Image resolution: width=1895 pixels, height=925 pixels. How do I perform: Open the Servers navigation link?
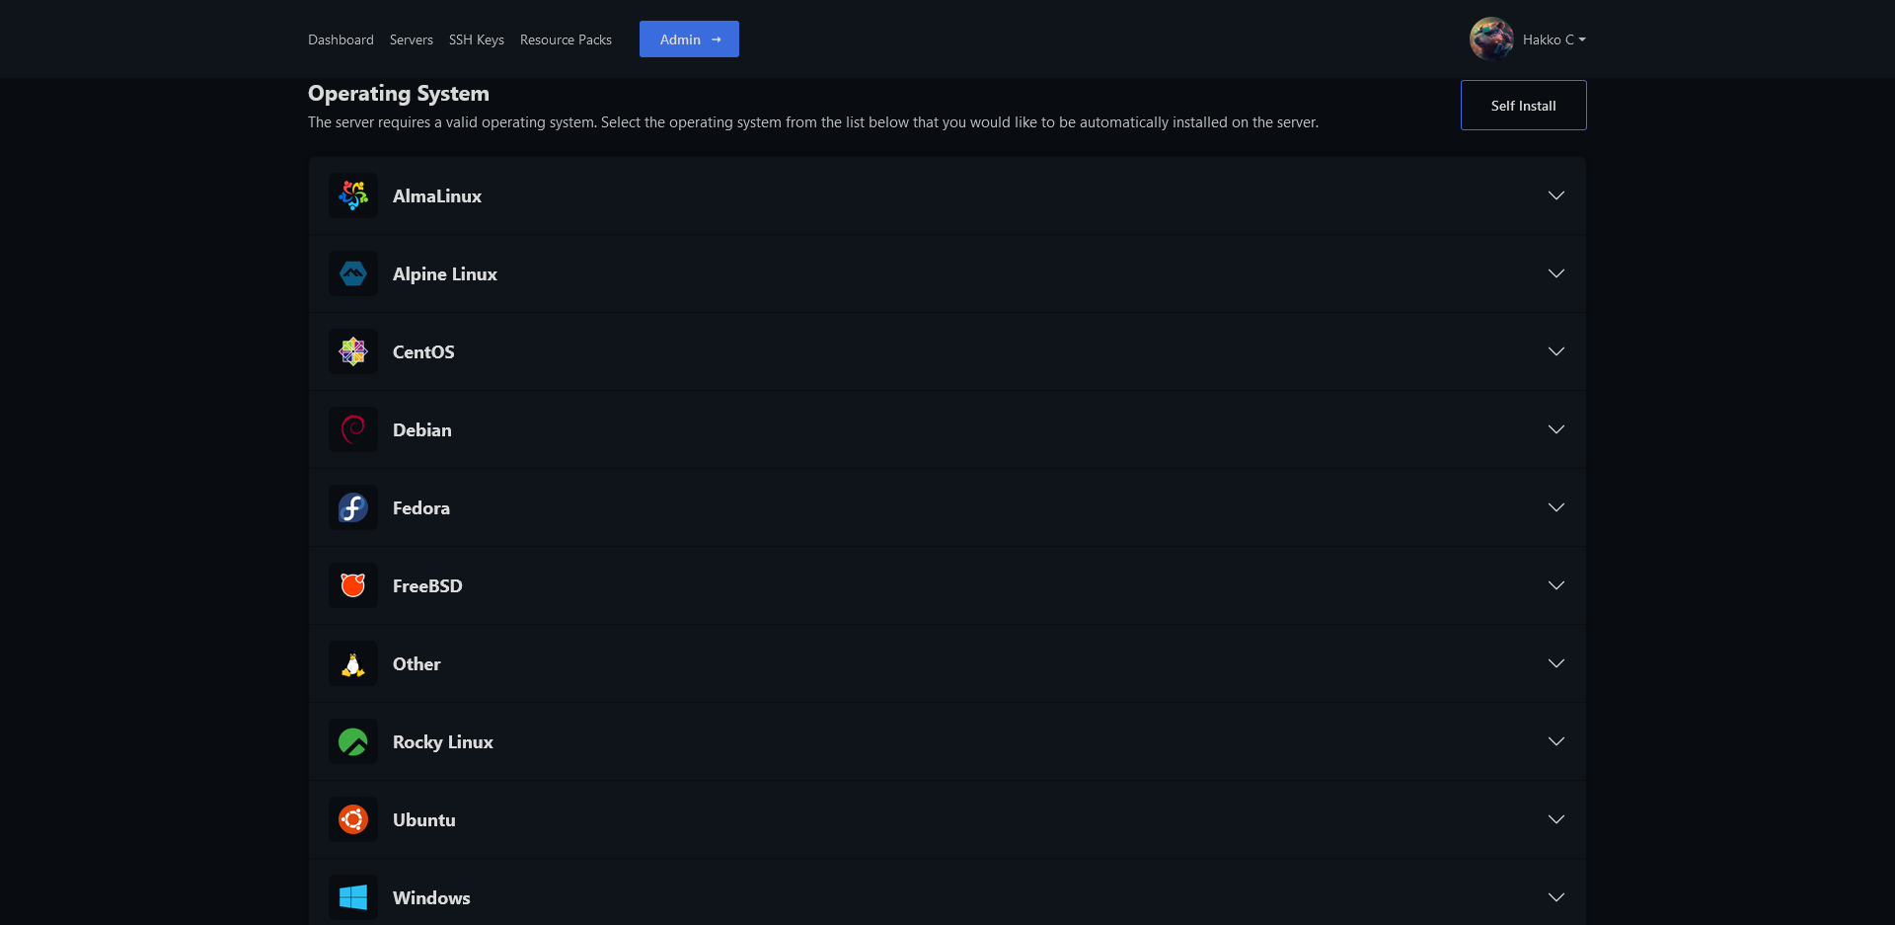(x=411, y=39)
